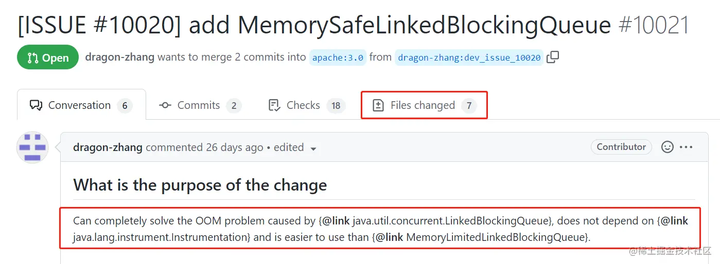Image resolution: width=720 pixels, height=264 pixels.
Task: Click the Conversation speech-bubble icon
Action: (x=36, y=105)
